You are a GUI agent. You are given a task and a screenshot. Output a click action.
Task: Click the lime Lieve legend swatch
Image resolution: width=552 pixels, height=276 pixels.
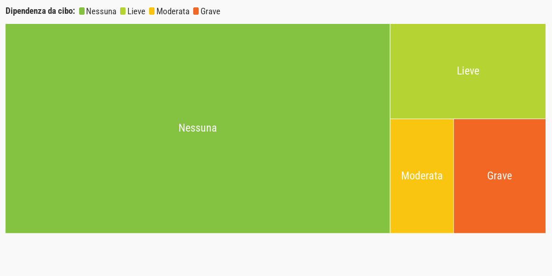click(x=123, y=11)
